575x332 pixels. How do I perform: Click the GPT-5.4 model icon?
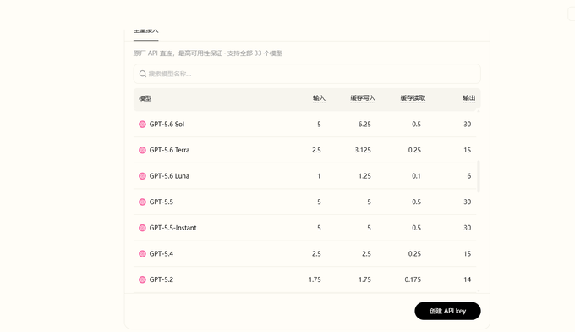(142, 254)
